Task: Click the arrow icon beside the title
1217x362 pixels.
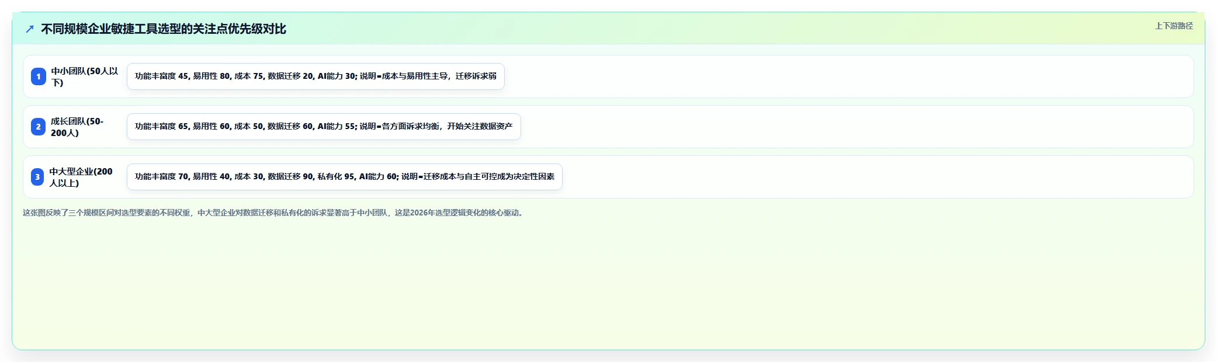Action: click(30, 29)
